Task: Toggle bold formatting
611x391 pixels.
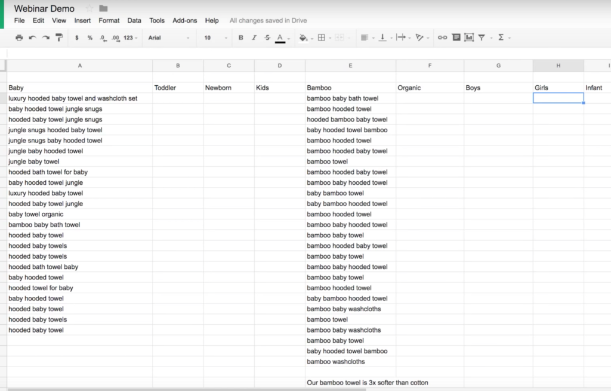Action: (x=241, y=38)
